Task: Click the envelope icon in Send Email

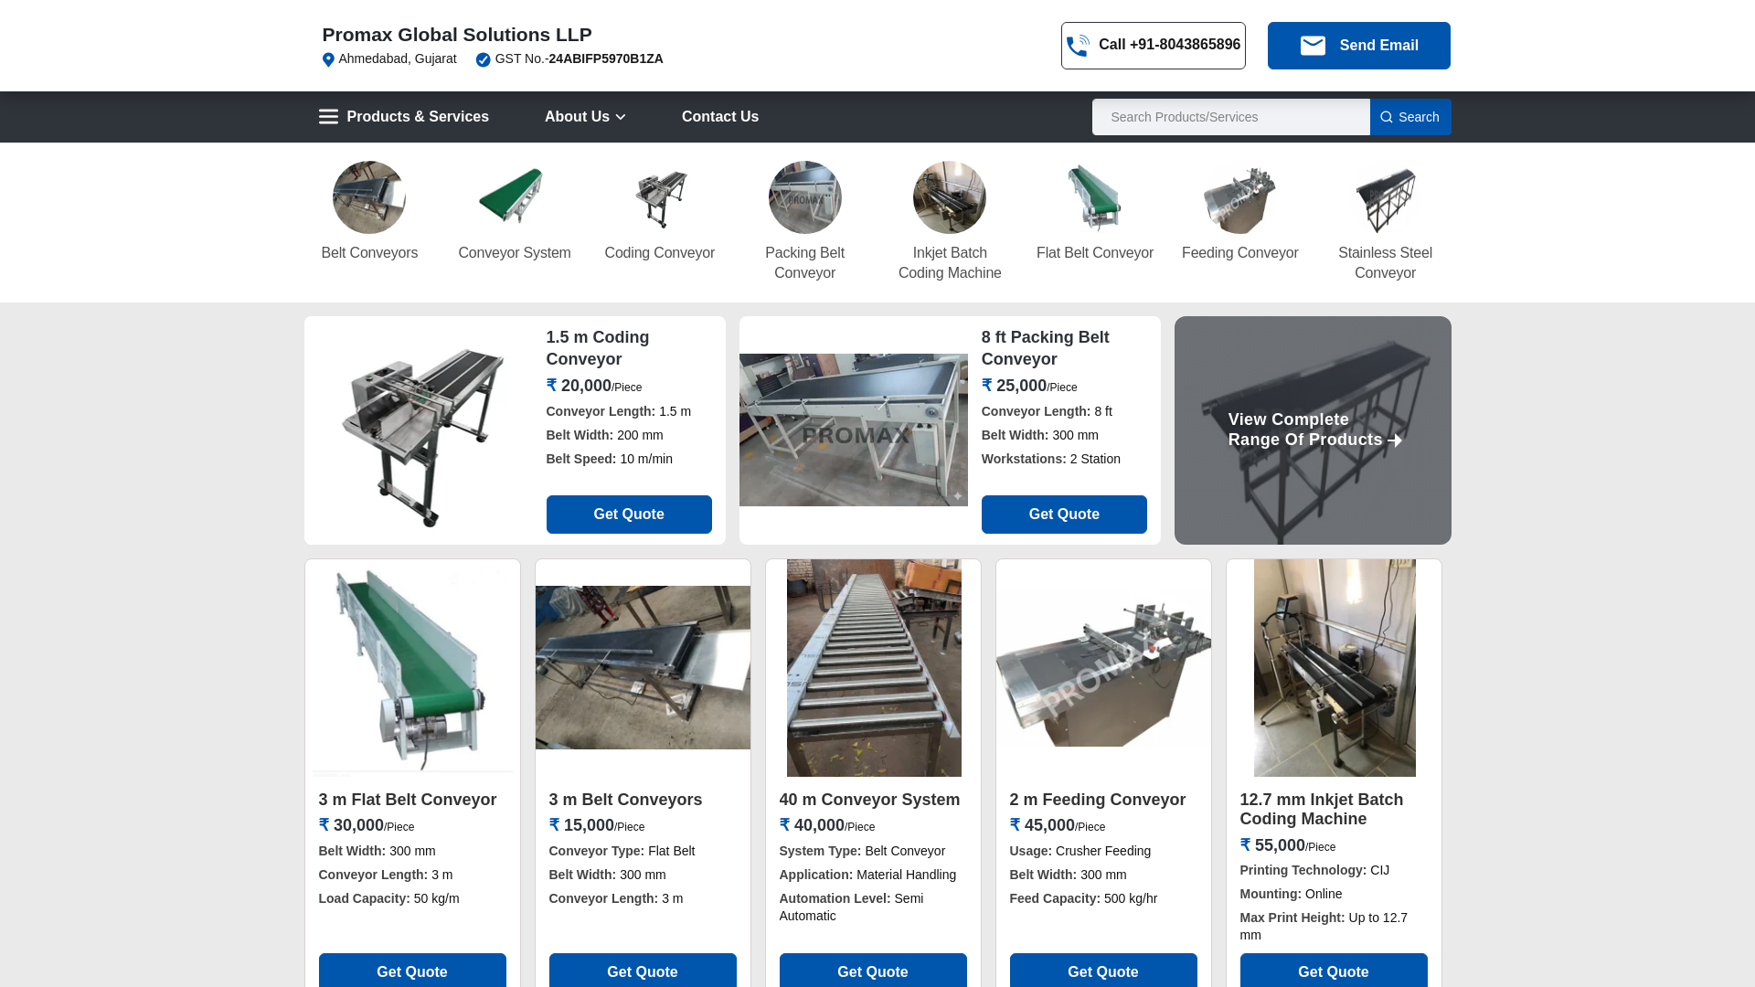Action: click(x=1313, y=46)
